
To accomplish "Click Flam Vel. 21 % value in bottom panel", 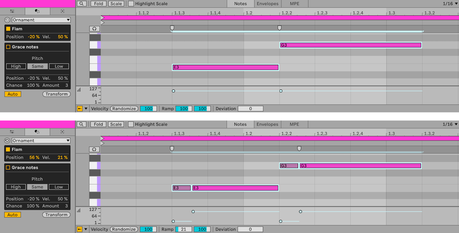I will (x=62, y=157).
